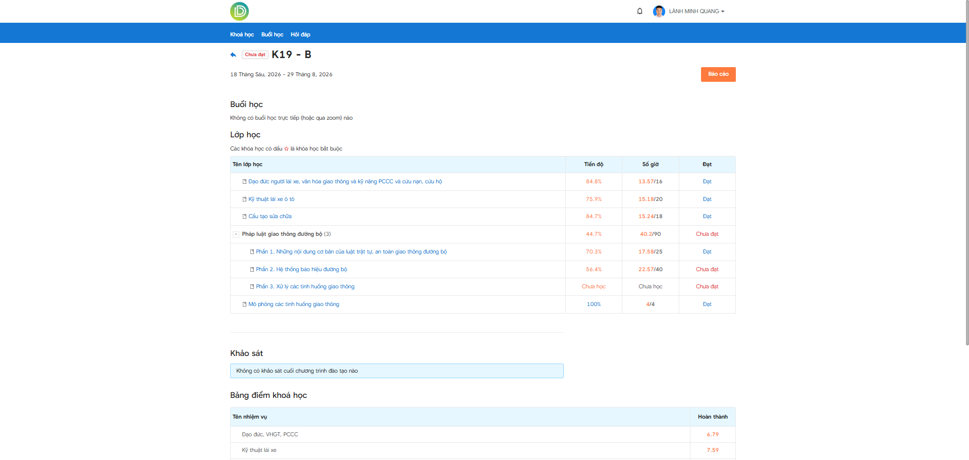Click the Không có khảo sát notice box
This screenshot has height=460, width=969.
(397, 371)
